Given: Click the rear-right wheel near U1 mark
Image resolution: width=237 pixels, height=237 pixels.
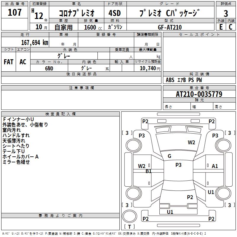Looking at the screenshot, I should (223, 193).
